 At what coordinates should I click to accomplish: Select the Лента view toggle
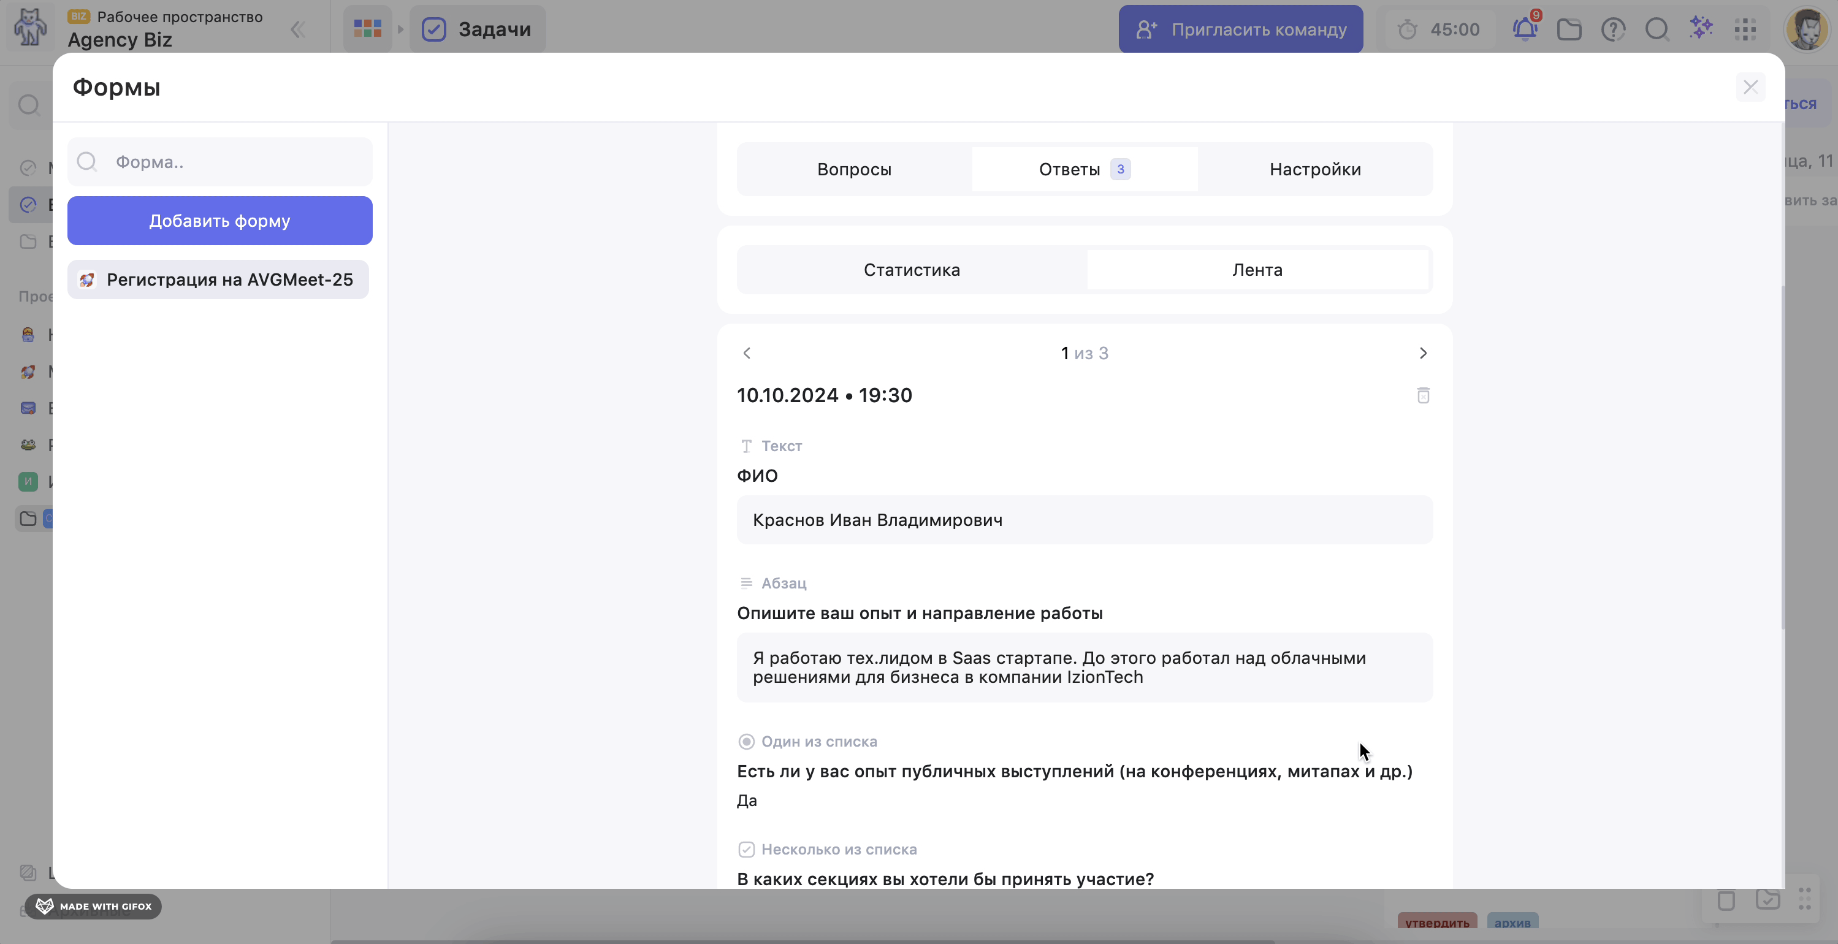click(x=1257, y=270)
